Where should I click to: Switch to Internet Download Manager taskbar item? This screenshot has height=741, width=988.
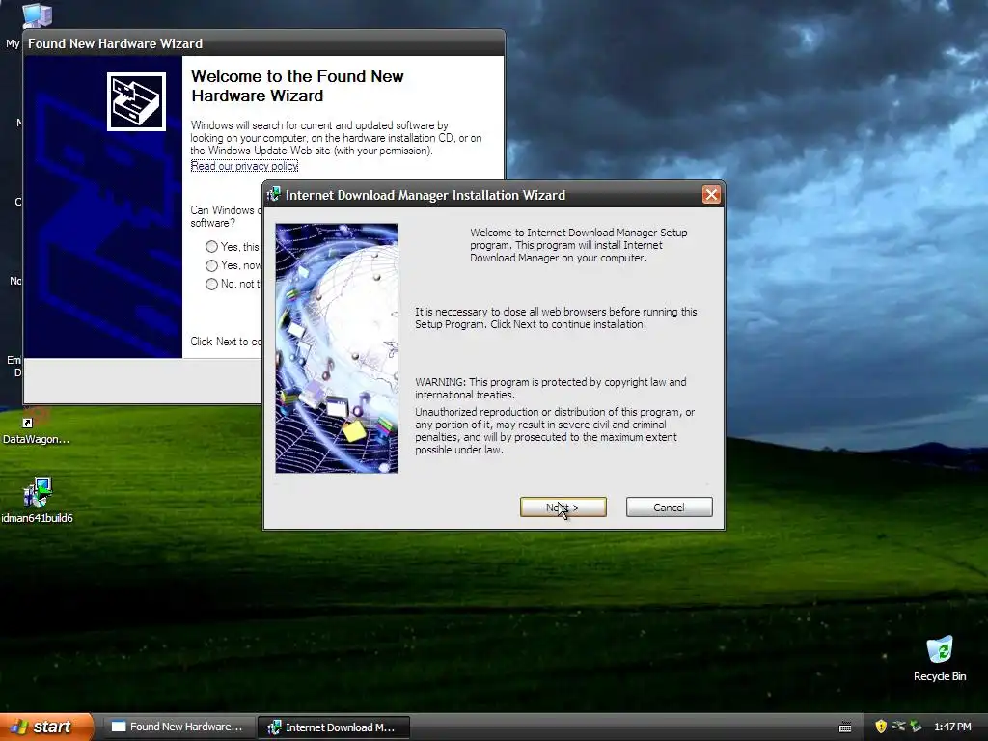(x=334, y=727)
